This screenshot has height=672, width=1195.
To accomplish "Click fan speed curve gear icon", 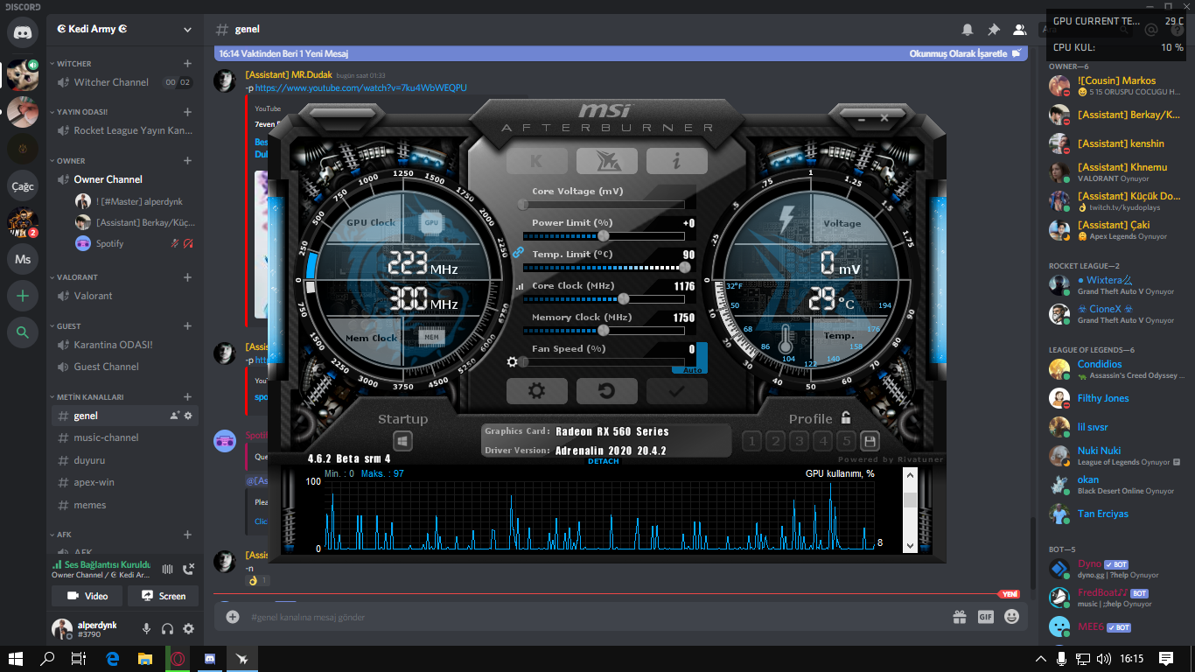I will click(513, 361).
